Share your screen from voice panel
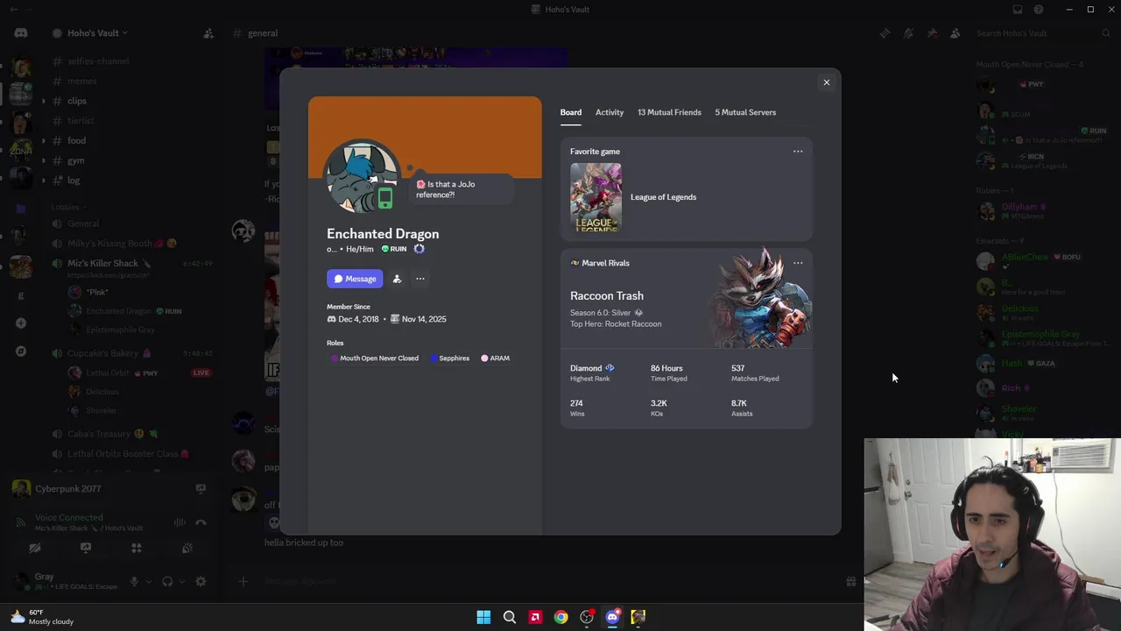This screenshot has height=631, width=1121. [86, 548]
